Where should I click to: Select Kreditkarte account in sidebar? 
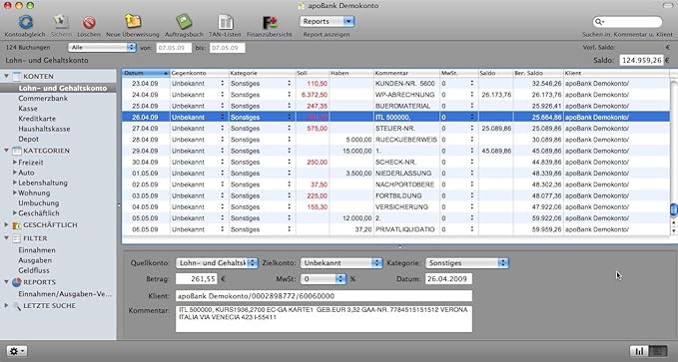coord(37,119)
